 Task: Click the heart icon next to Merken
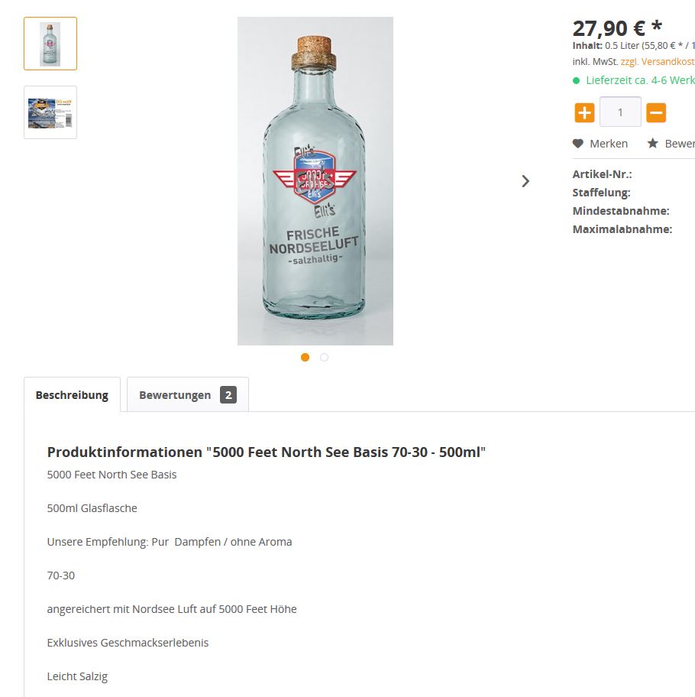coord(577,144)
